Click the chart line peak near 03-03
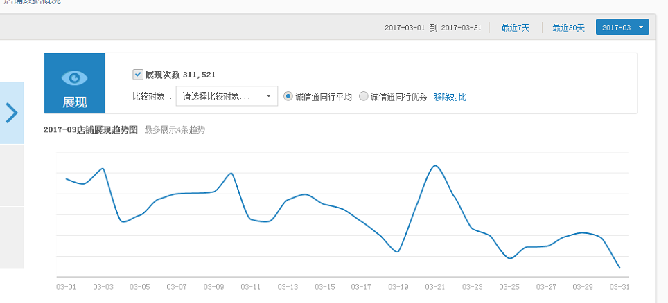Viewport: 668px width, 303px height. (x=103, y=168)
